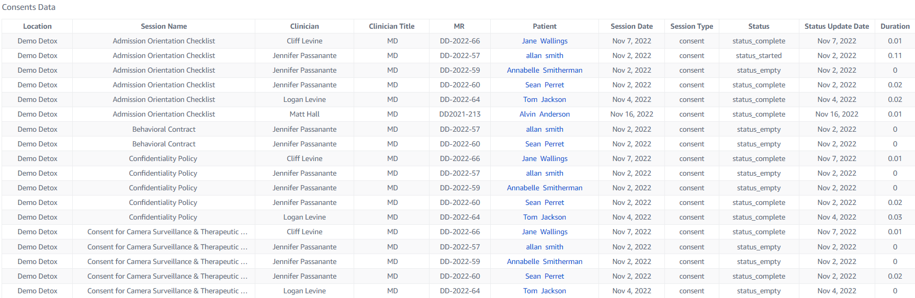This screenshot has width=915, height=298.
Task: Open Sean Perret link in Behavioral Contract row
Action: coord(545,144)
